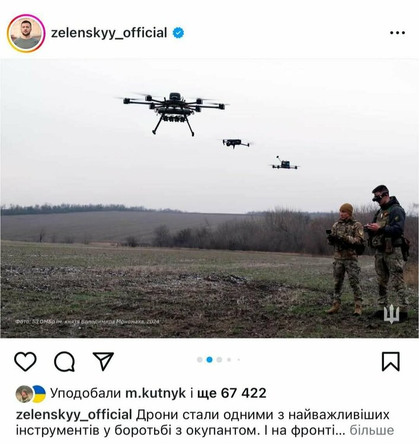The width and height of the screenshot is (419, 444).
Task: Tap the liker avatar thumbnail
Action: [x=24, y=394]
